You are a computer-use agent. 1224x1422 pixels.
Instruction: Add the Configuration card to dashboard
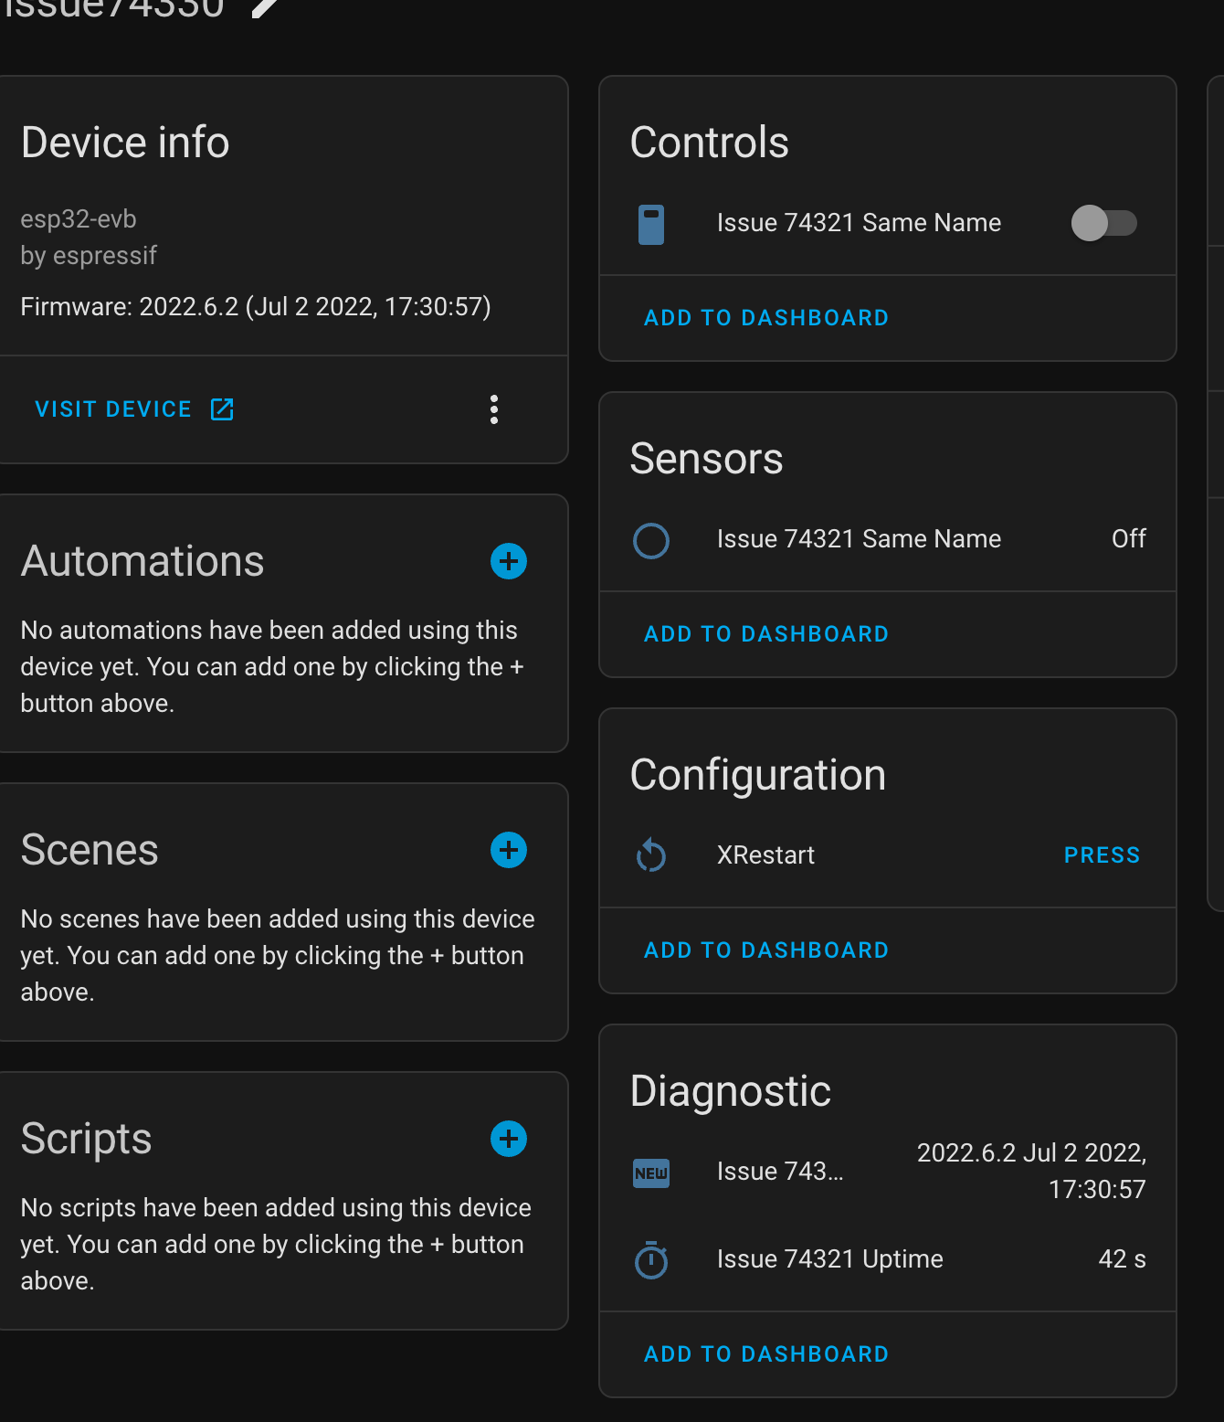point(765,950)
